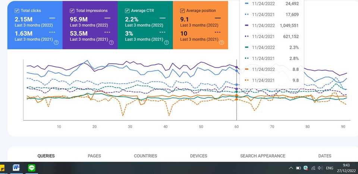Click help icon on Total clicks card
This screenshot has width=358, height=174.
tap(56, 43)
